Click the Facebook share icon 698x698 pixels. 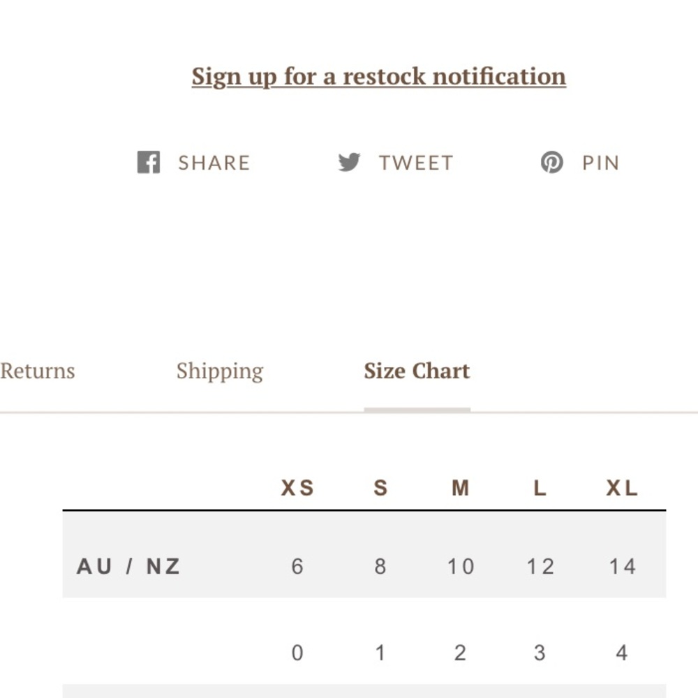148,162
